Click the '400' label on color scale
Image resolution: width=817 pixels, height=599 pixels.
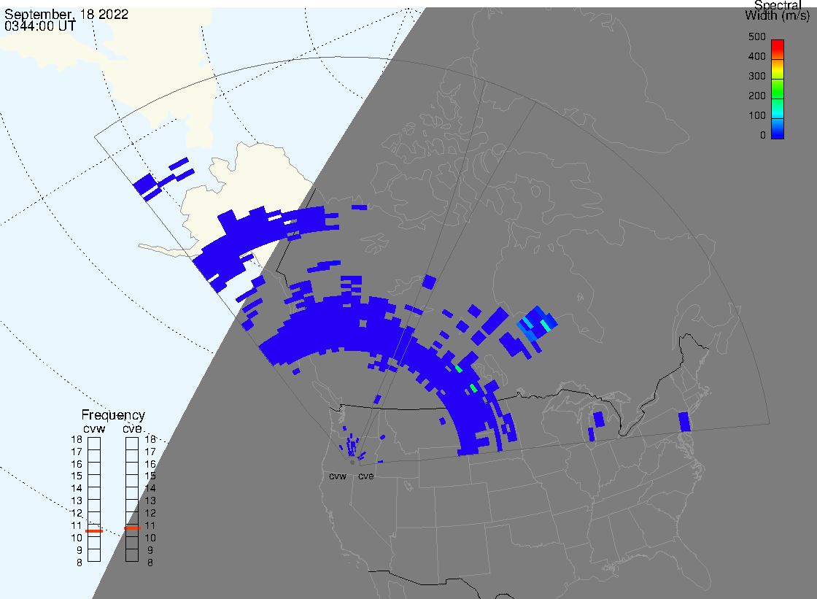pyautogui.click(x=756, y=56)
